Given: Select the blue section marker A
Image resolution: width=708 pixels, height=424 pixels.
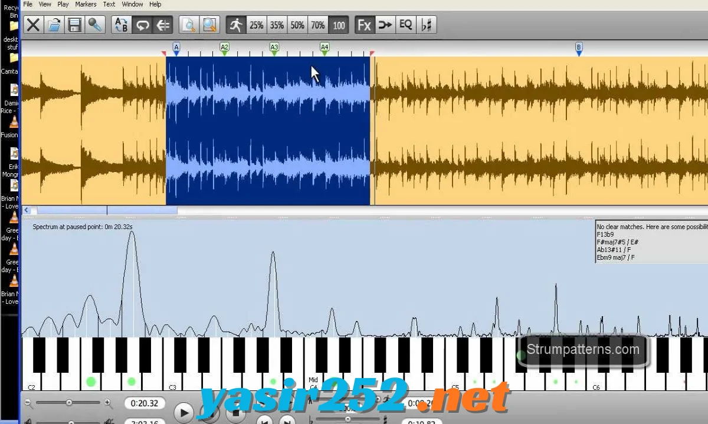Looking at the screenshot, I should pyautogui.click(x=176, y=49).
